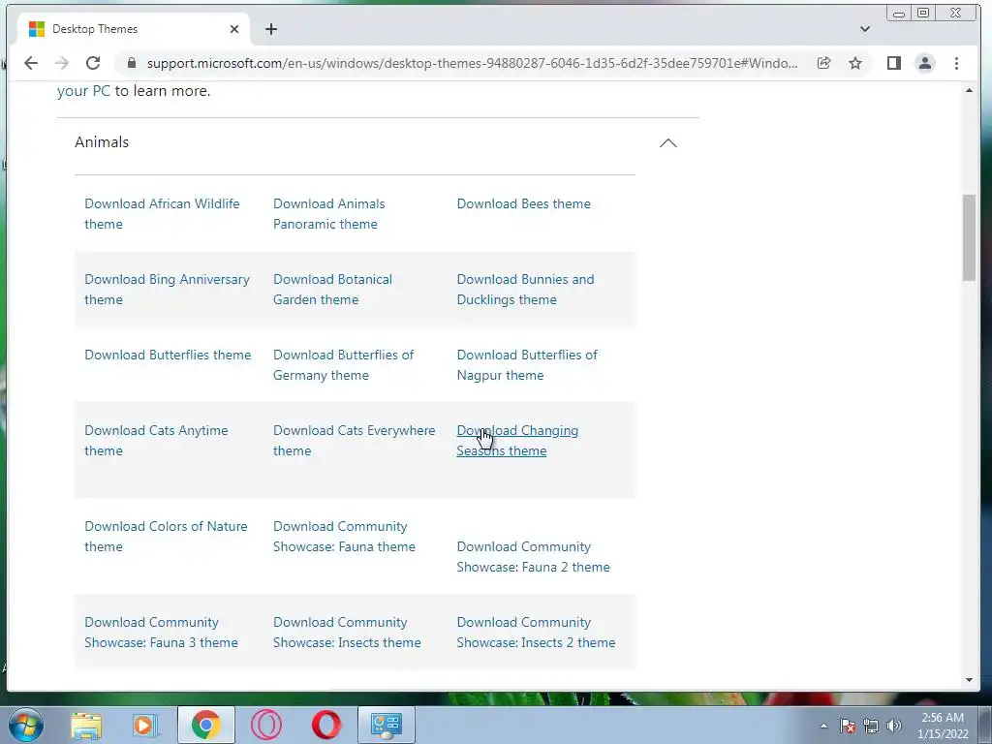Open the tab search dropdown arrow
This screenshot has height=744, width=992.
click(865, 29)
